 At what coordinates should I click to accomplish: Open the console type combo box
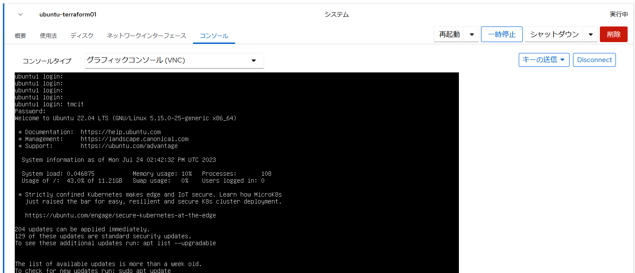click(174, 60)
